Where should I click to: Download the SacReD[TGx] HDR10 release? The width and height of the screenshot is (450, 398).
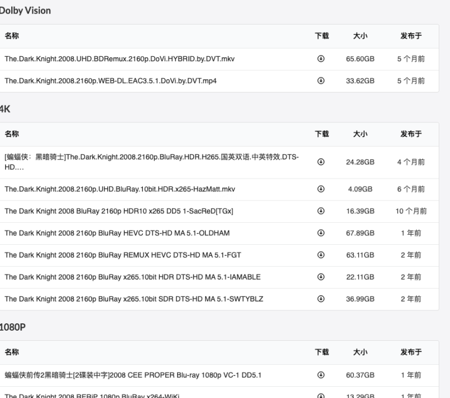[321, 211]
